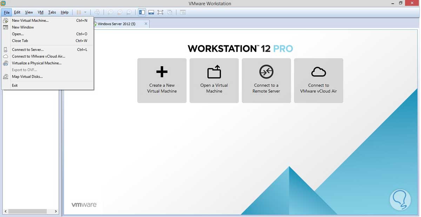Open the Help menu
Image resolution: width=421 pixels, height=217 pixels.
click(x=65, y=12)
